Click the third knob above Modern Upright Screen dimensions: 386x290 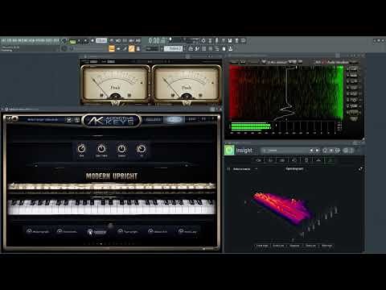click(x=121, y=148)
